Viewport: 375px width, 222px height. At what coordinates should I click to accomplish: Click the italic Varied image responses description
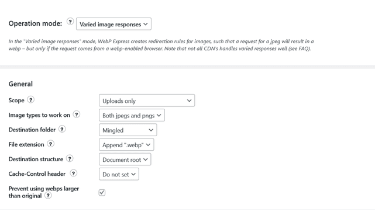tap(161, 45)
